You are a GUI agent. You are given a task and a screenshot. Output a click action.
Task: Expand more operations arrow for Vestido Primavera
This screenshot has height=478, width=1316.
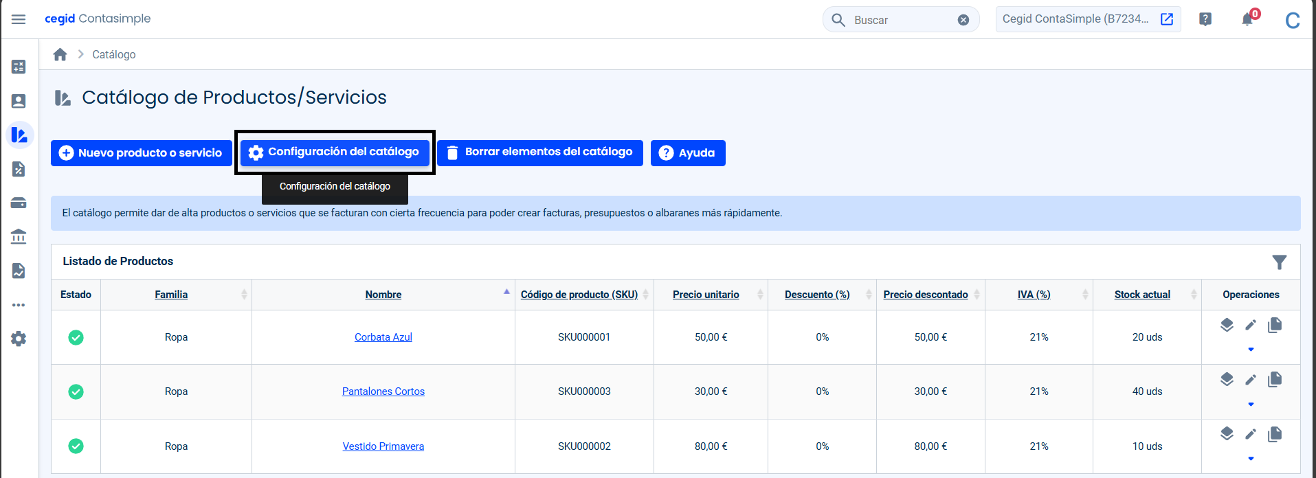point(1251,458)
